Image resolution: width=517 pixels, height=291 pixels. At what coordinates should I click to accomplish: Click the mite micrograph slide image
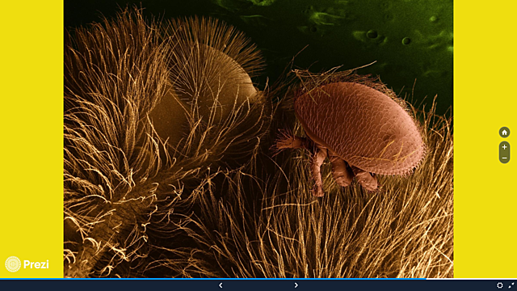(258, 139)
